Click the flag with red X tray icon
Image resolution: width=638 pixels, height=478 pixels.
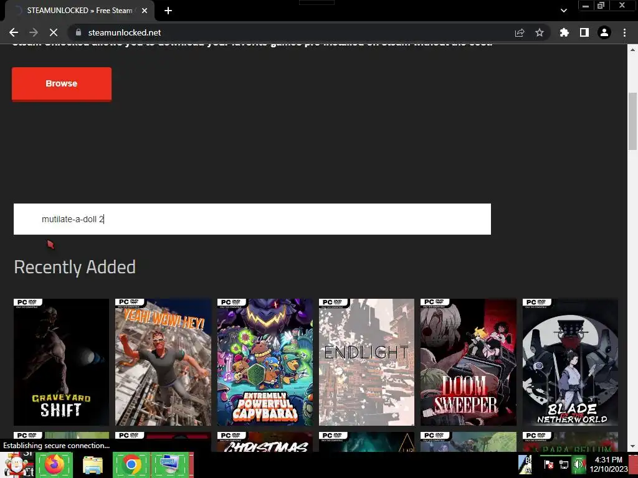click(548, 464)
